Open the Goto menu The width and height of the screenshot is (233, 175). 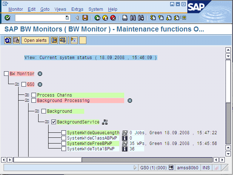[45, 9]
